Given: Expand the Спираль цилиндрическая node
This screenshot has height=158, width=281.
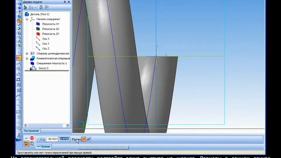Looking at the screenshot, I should 27,54.
